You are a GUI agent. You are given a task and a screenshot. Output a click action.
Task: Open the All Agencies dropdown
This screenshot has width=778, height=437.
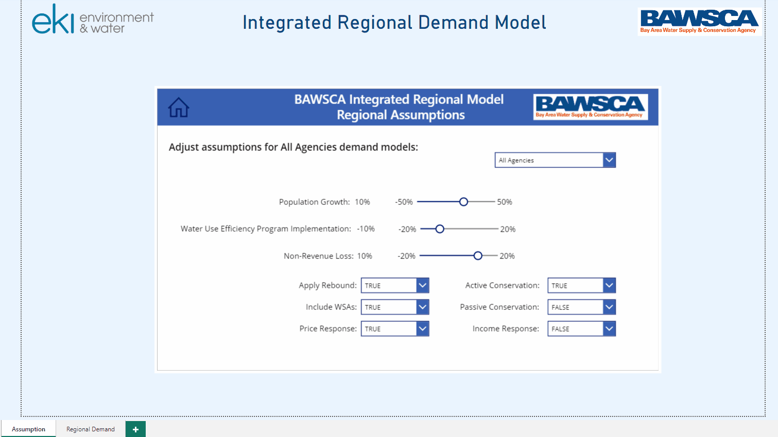pyautogui.click(x=555, y=160)
